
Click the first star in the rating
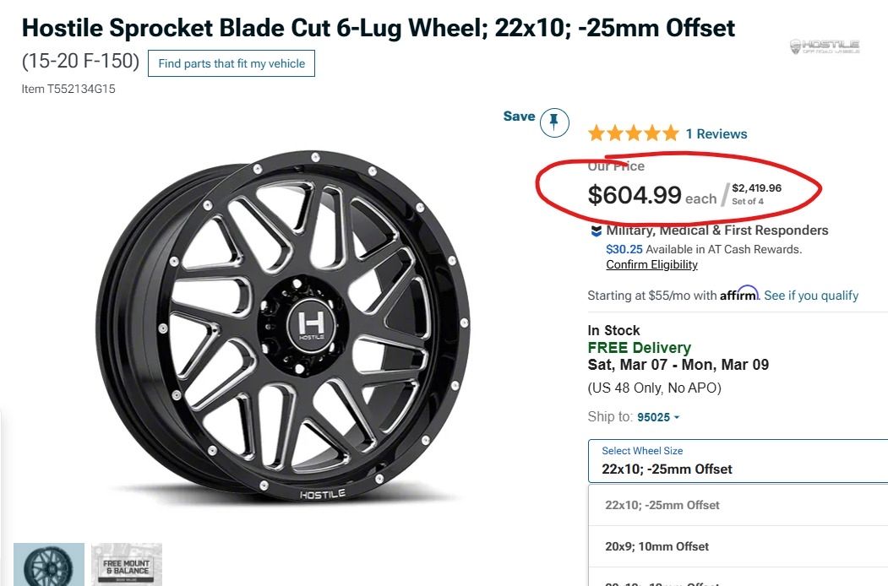[x=596, y=133]
